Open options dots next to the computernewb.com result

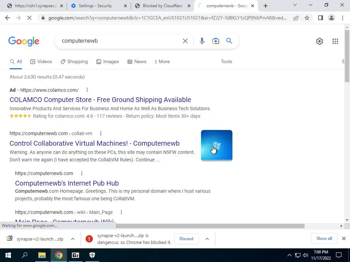pyautogui.click(x=81, y=173)
